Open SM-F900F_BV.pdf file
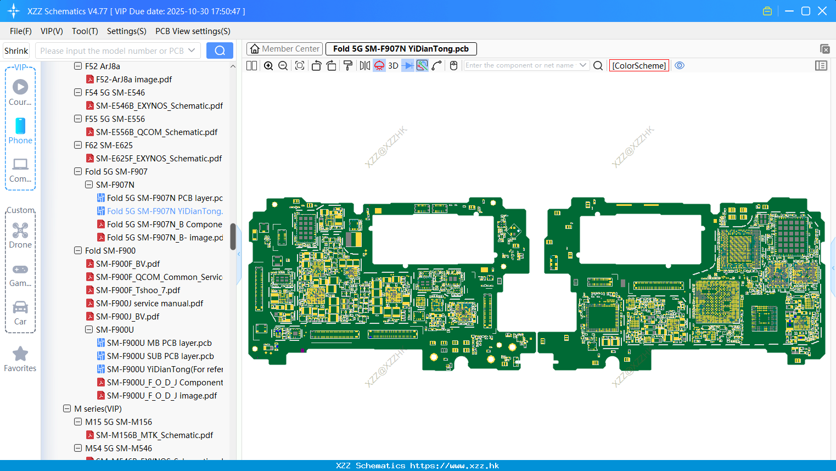The width and height of the screenshot is (836, 471). point(123,263)
